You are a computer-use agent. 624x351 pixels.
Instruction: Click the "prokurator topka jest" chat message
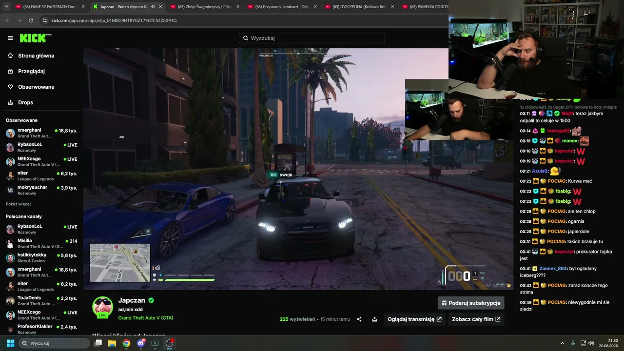pyautogui.click(x=565, y=255)
